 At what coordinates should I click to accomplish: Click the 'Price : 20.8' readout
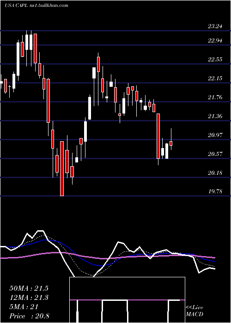(x=29, y=316)
